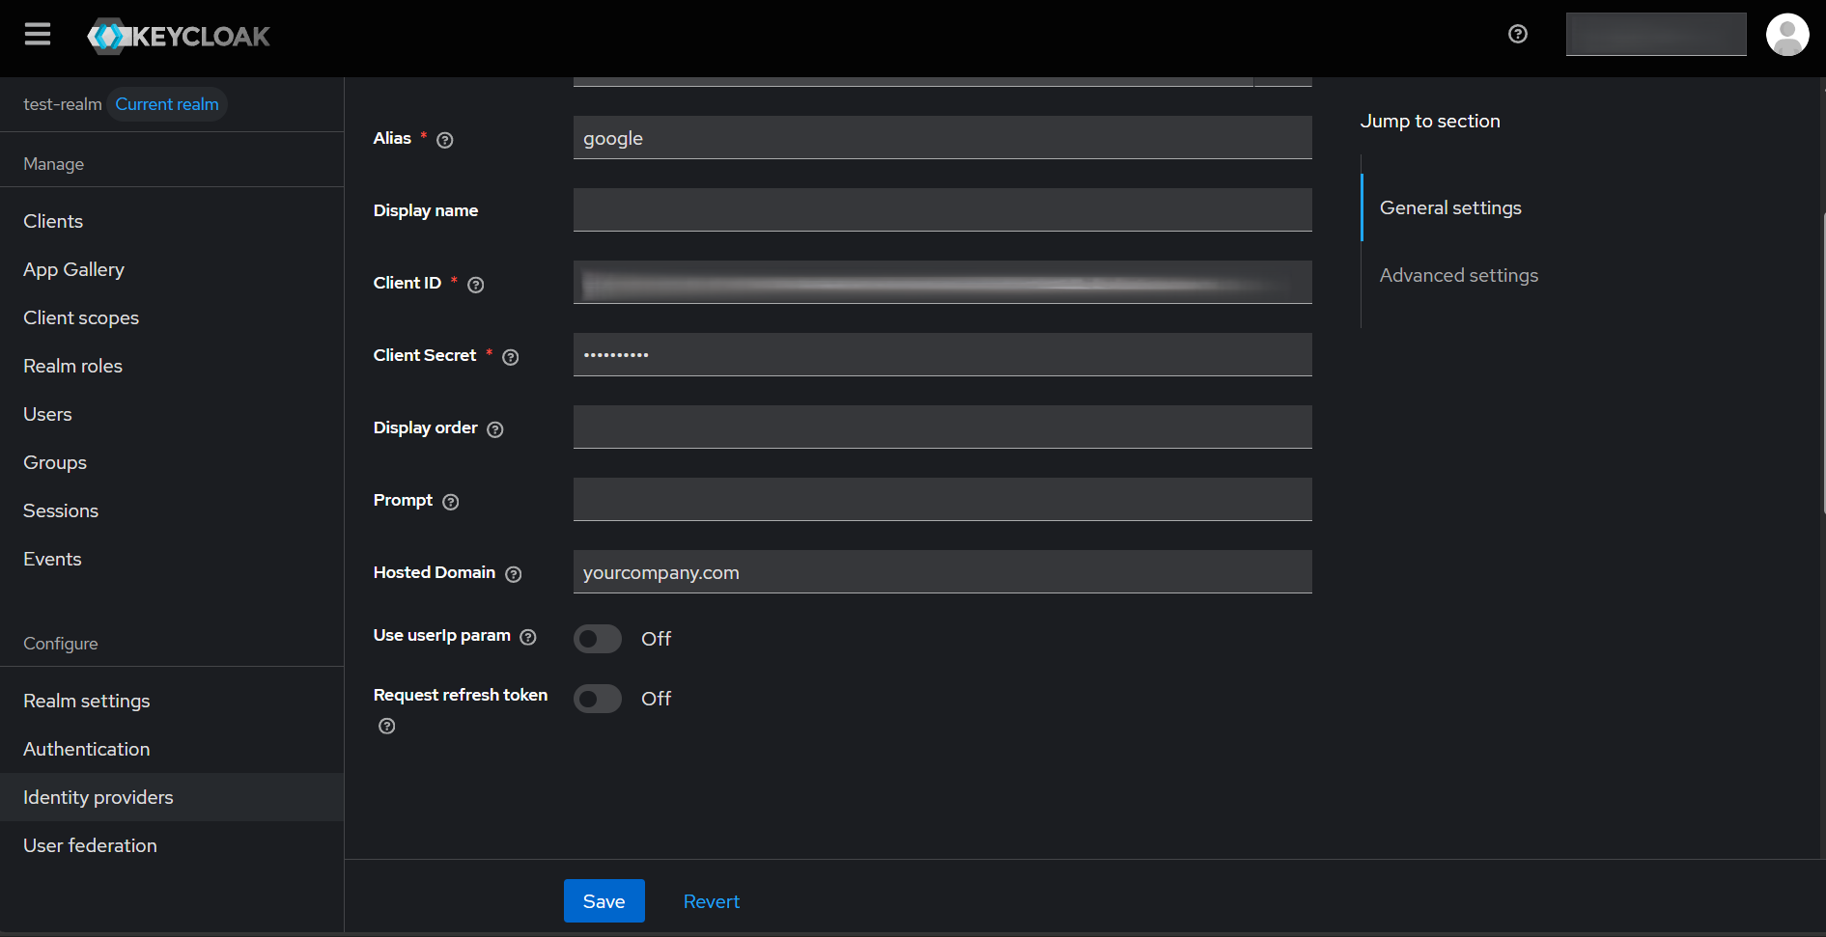Viewport: 1826px width, 937px height.
Task: Open the help icon in the header
Action: tap(1518, 34)
